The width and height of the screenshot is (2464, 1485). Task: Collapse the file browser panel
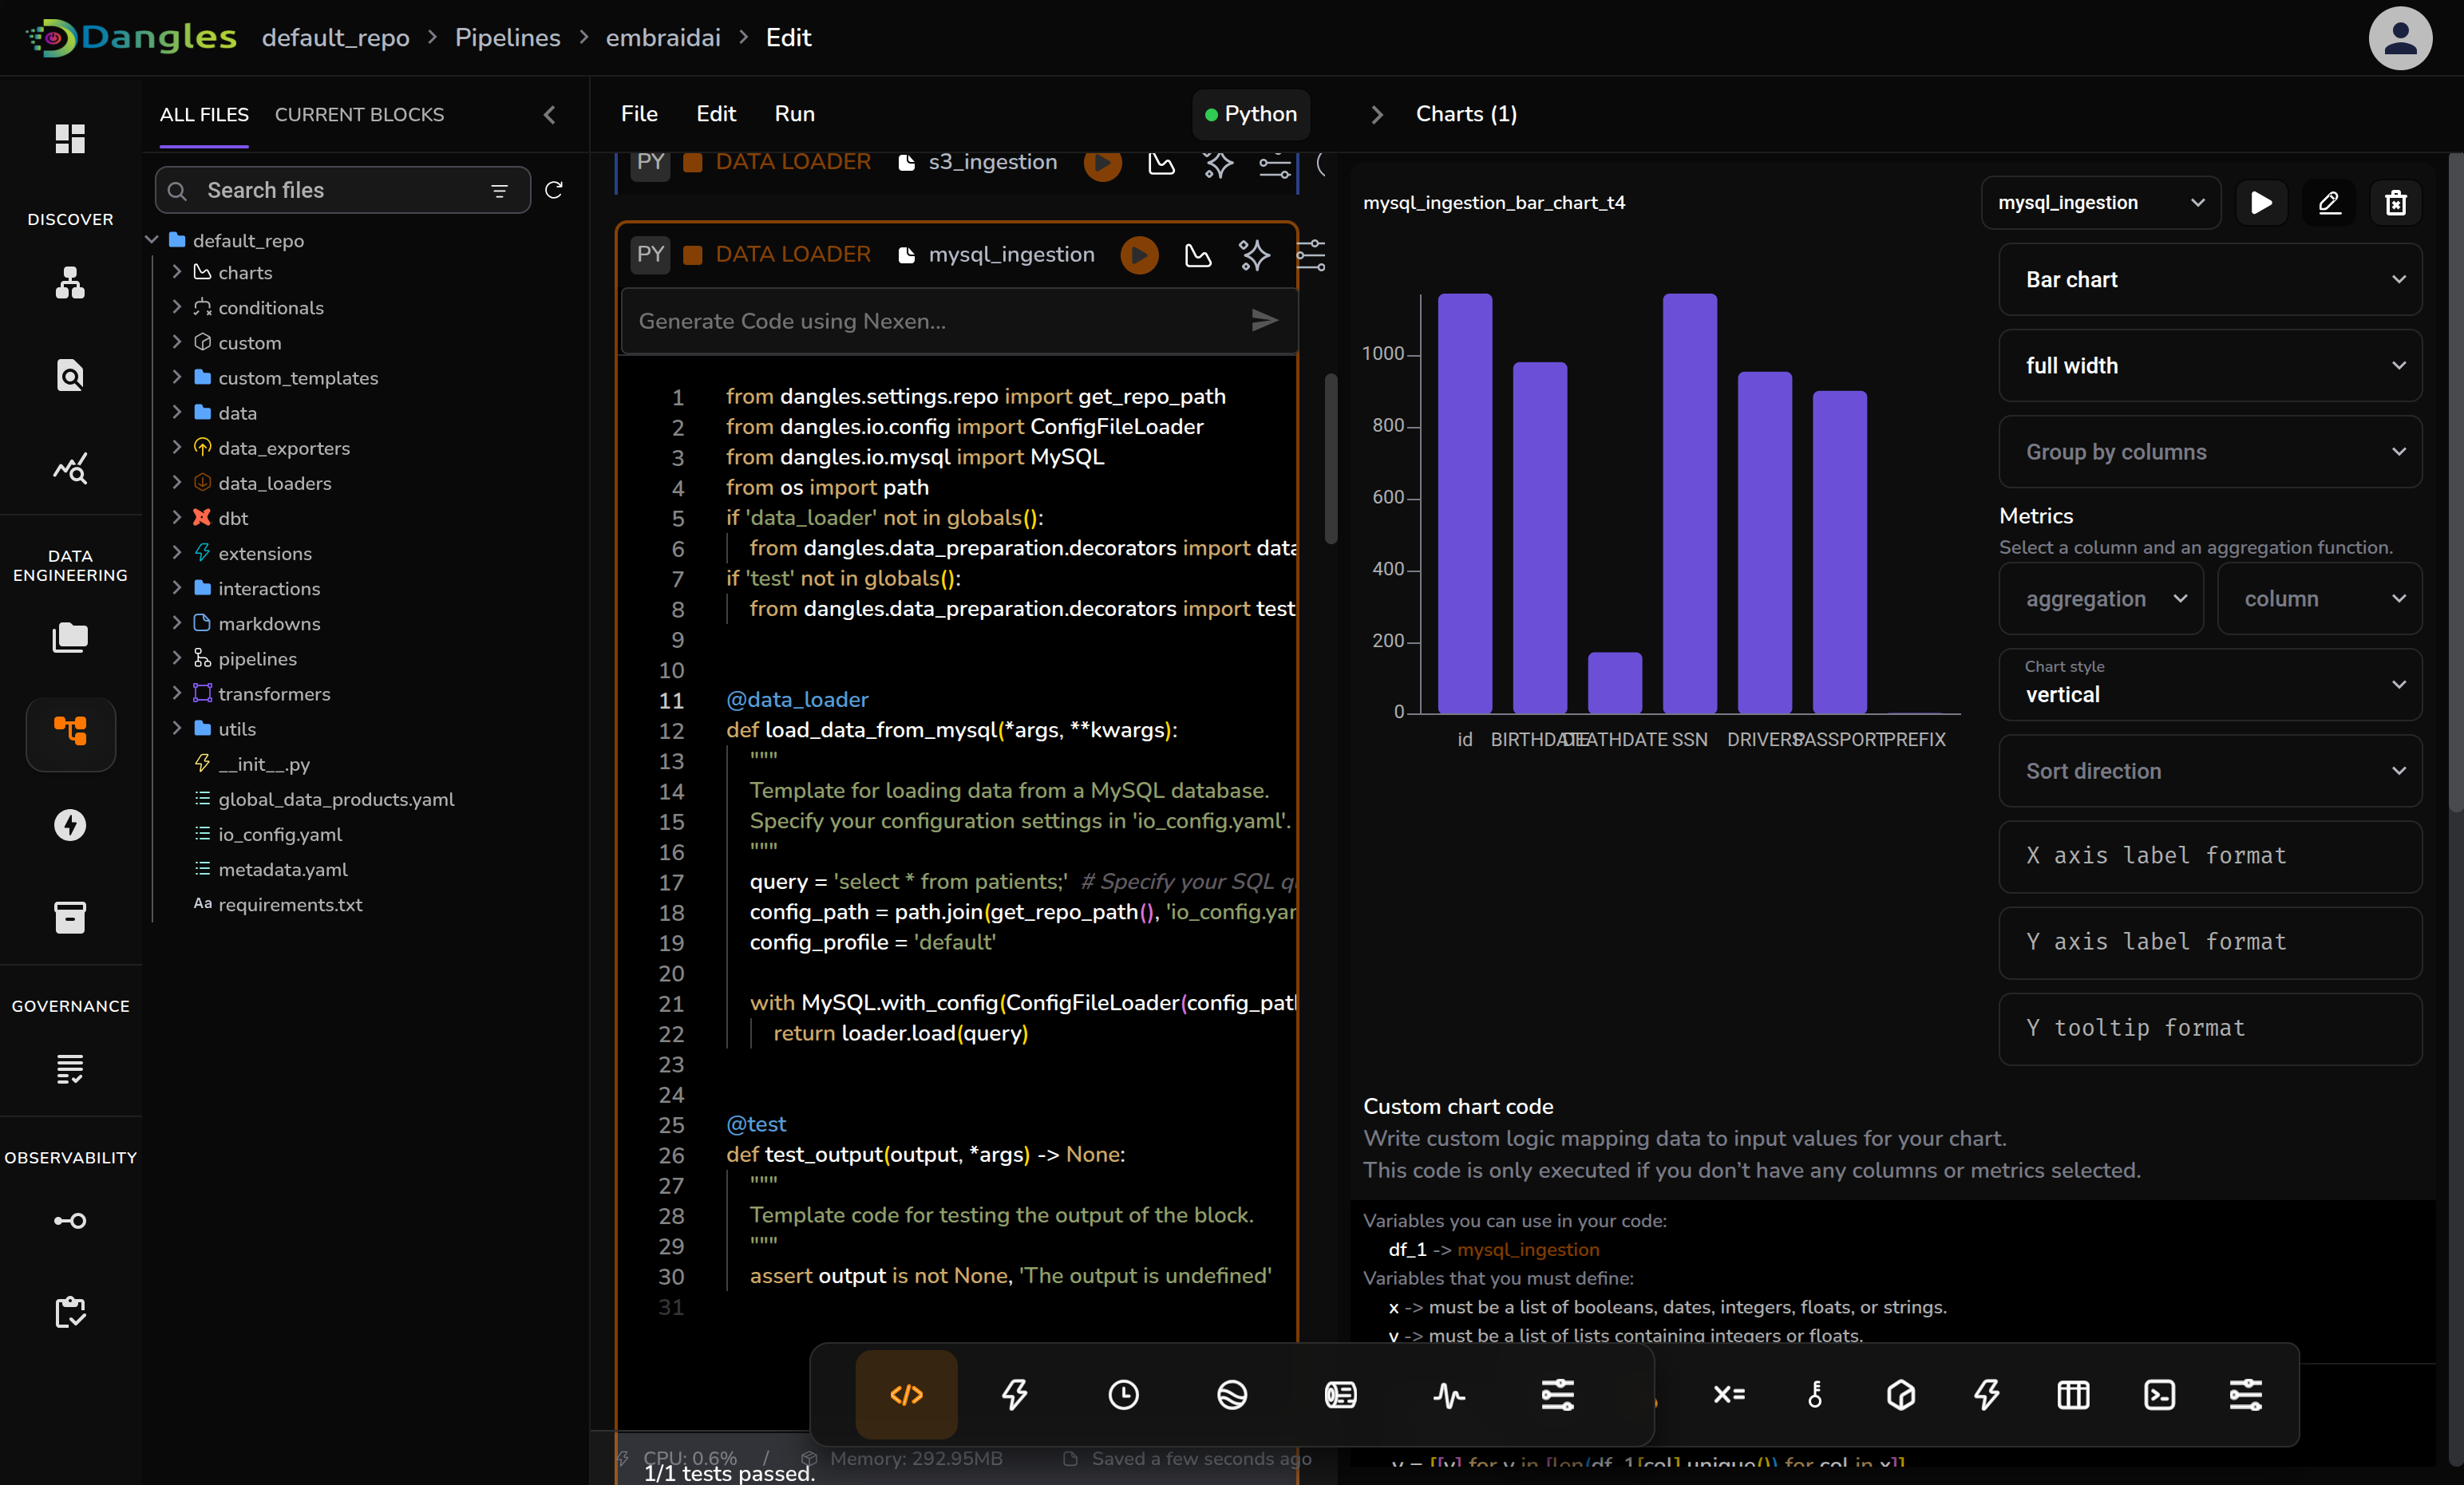click(549, 115)
